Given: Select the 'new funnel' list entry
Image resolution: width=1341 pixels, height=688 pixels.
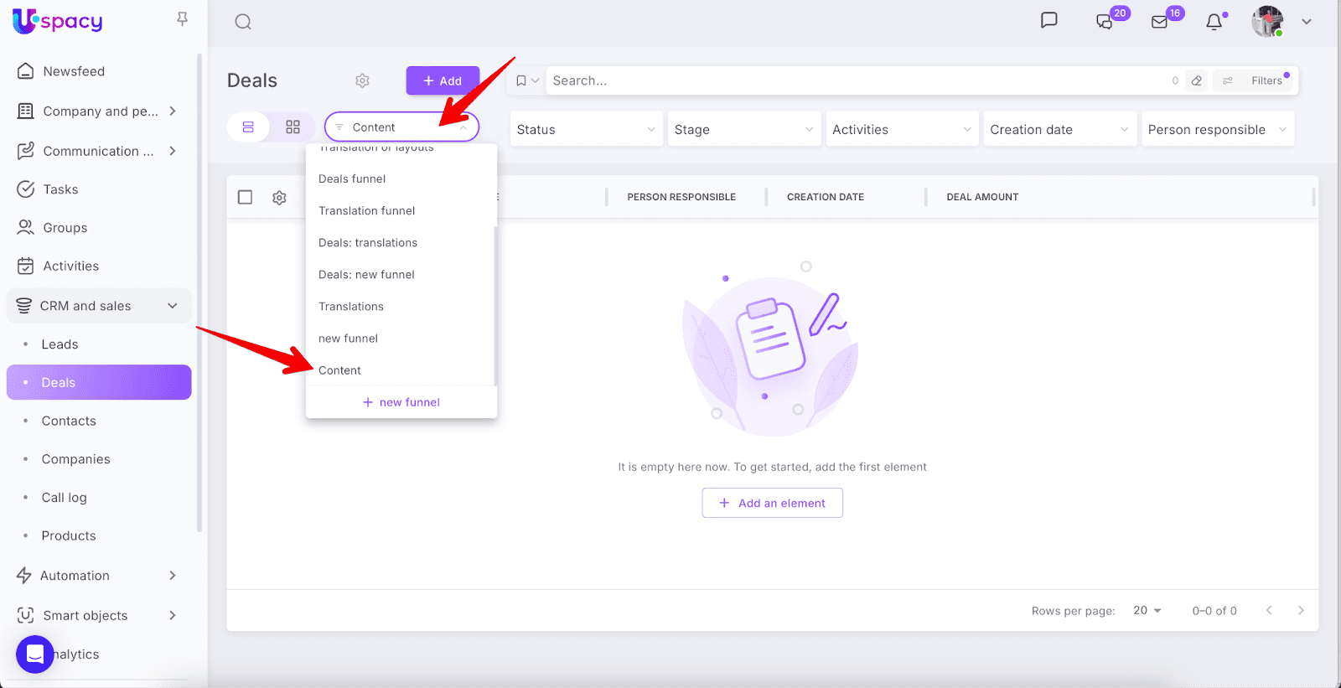Looking at the screenshot, I should pos(401,338).
